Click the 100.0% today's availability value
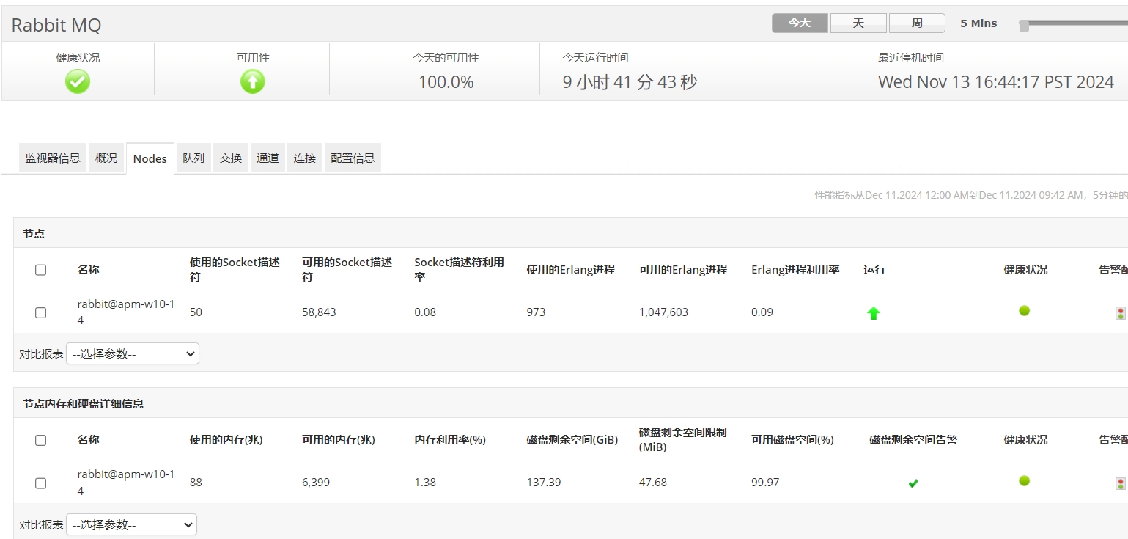 click(446, 82)
